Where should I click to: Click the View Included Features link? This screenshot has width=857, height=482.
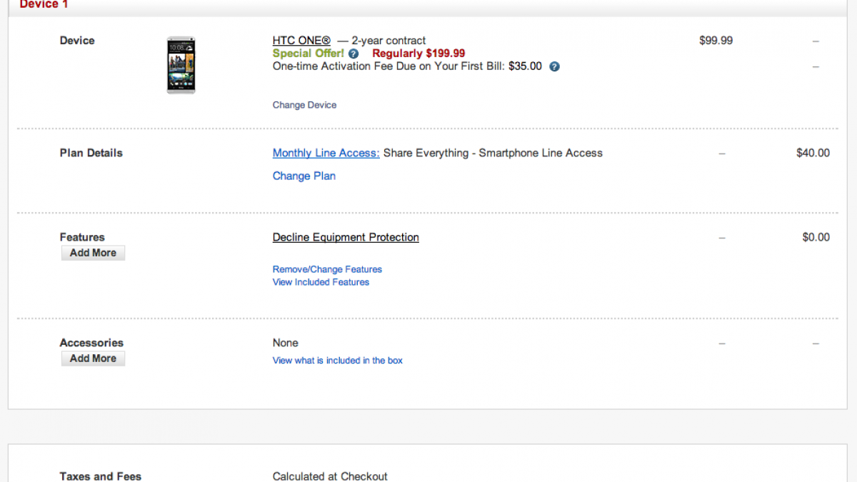(x=321, y=282)
